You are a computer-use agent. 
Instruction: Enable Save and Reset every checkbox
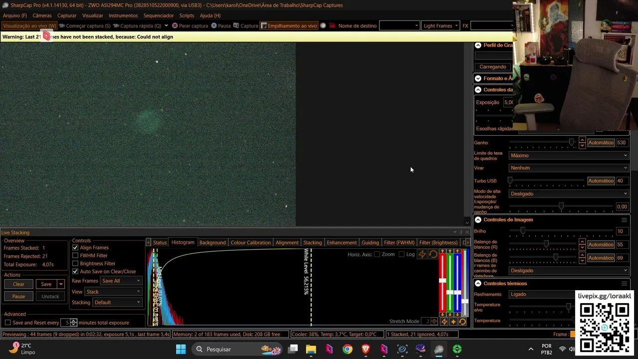pyautogui.click(x=7, y=323)
